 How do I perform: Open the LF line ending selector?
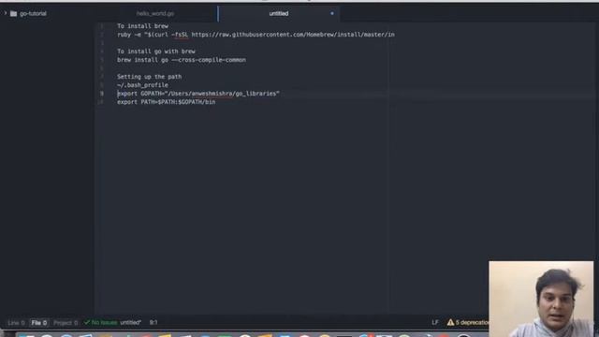(434, 322)
